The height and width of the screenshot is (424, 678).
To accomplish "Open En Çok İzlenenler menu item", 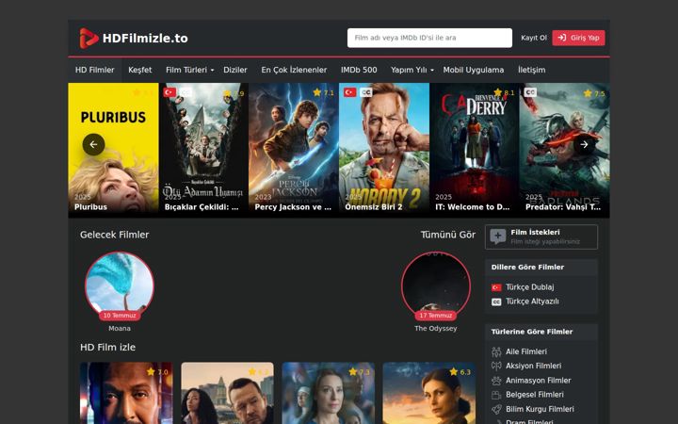I will (x=294, y=70).
